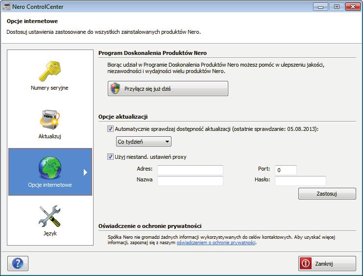Click the Opcje internetowe sidebar label
The width and height of the screenshot is (363, 276).
[x=50, y=185]
